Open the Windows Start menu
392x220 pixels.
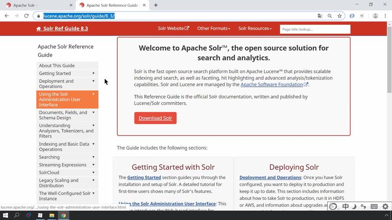[x=5, y=215]
